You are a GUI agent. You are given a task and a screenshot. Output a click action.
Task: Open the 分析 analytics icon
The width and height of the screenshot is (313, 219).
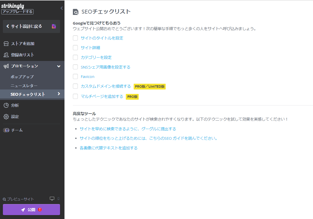pos(6,105)
